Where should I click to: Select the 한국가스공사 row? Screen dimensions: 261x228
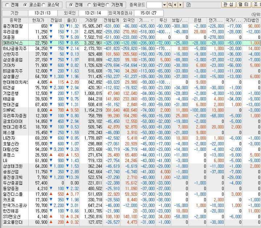(x=132, y=206)
